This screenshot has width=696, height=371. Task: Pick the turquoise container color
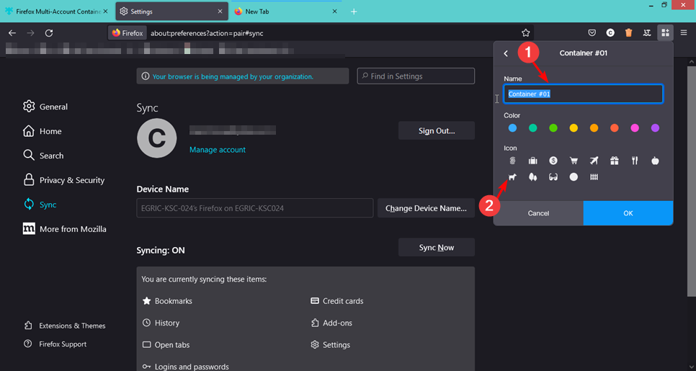pyautogui.click(x=533, y=128)
